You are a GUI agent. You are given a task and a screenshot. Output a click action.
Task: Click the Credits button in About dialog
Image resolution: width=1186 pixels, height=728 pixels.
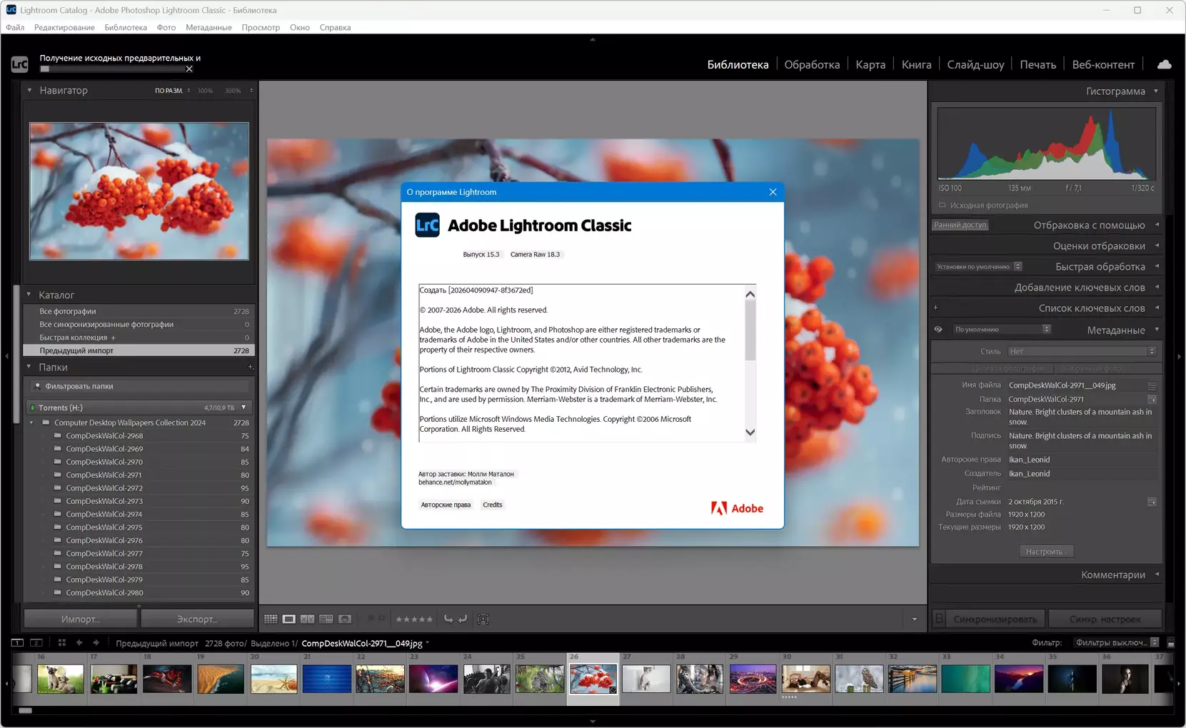point(492,505)
